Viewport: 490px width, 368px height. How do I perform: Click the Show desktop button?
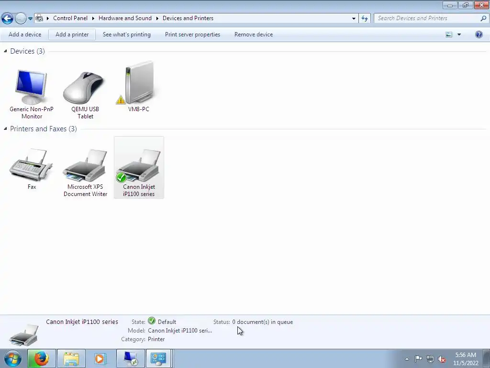tap(487, 358)
